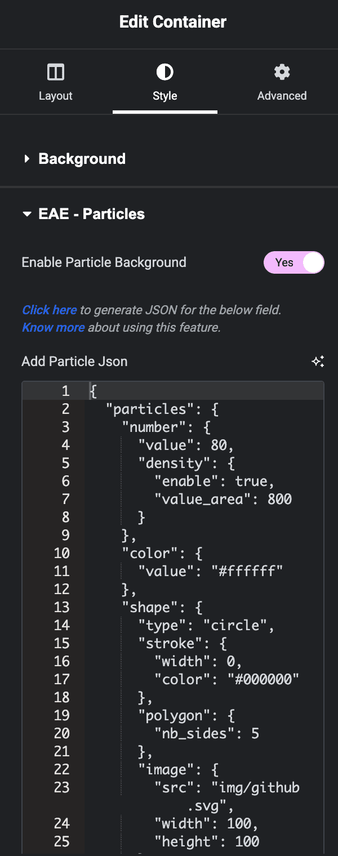The height and width of the screenshot is (856, 338).
Task: Click the Advanced gear icon
Action: 281,72
